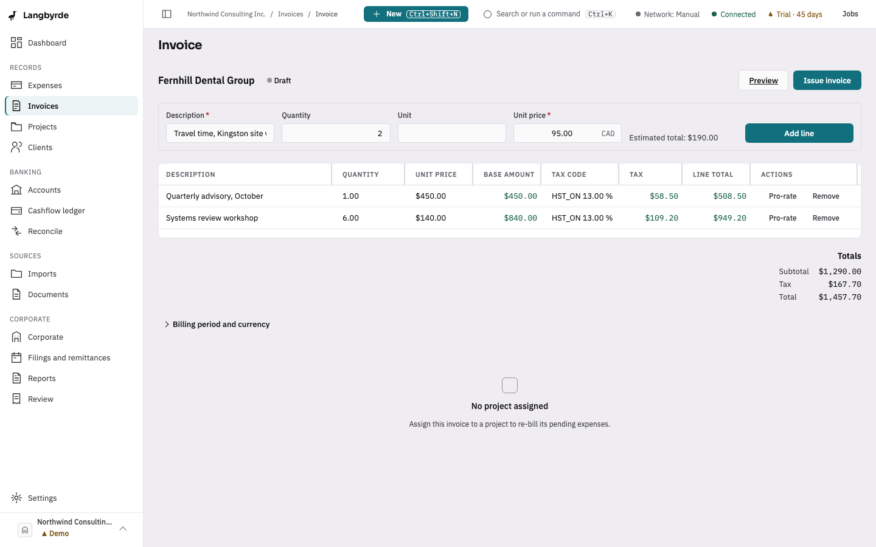The image size is (876, 547).
Task: Open Settings
Action: (71, 498)
